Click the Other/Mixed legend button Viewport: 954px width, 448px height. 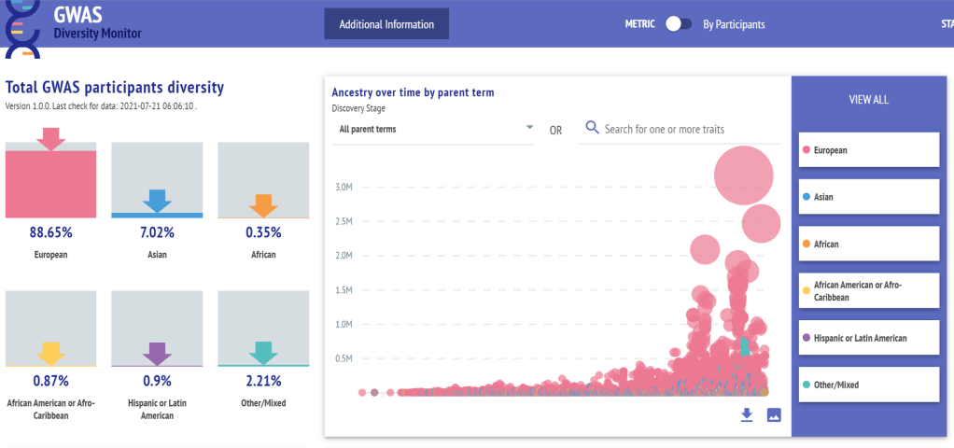coord(868,385)
